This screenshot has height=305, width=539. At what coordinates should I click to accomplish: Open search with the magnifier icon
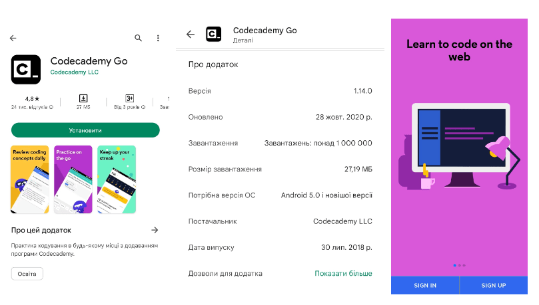coord(138,38)
